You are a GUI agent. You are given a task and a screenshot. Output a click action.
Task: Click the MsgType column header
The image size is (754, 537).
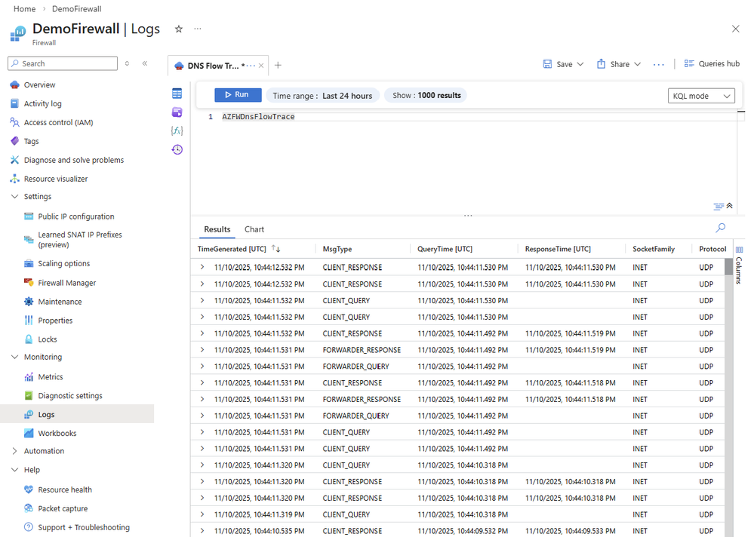(x=337, y=249)
